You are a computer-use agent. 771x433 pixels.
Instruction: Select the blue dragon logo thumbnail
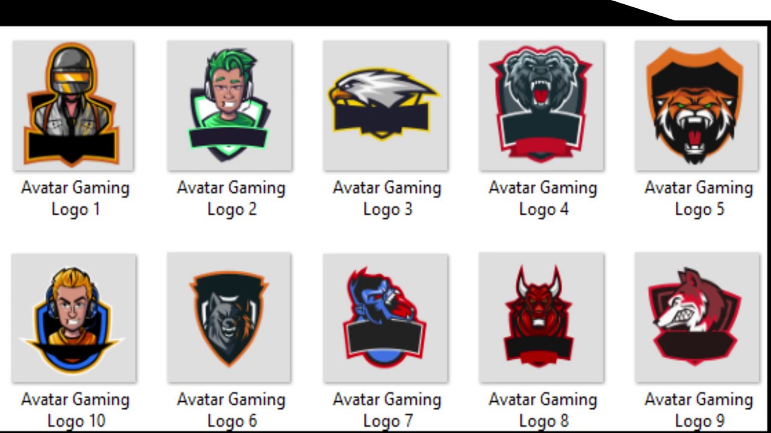pyautogui.click(x=385, y=318)
